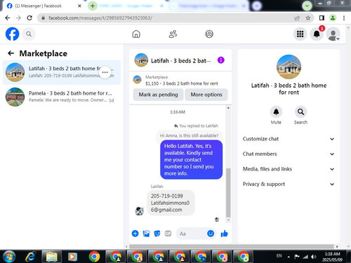Attach a photo in composer

click(x=146, y=234)
